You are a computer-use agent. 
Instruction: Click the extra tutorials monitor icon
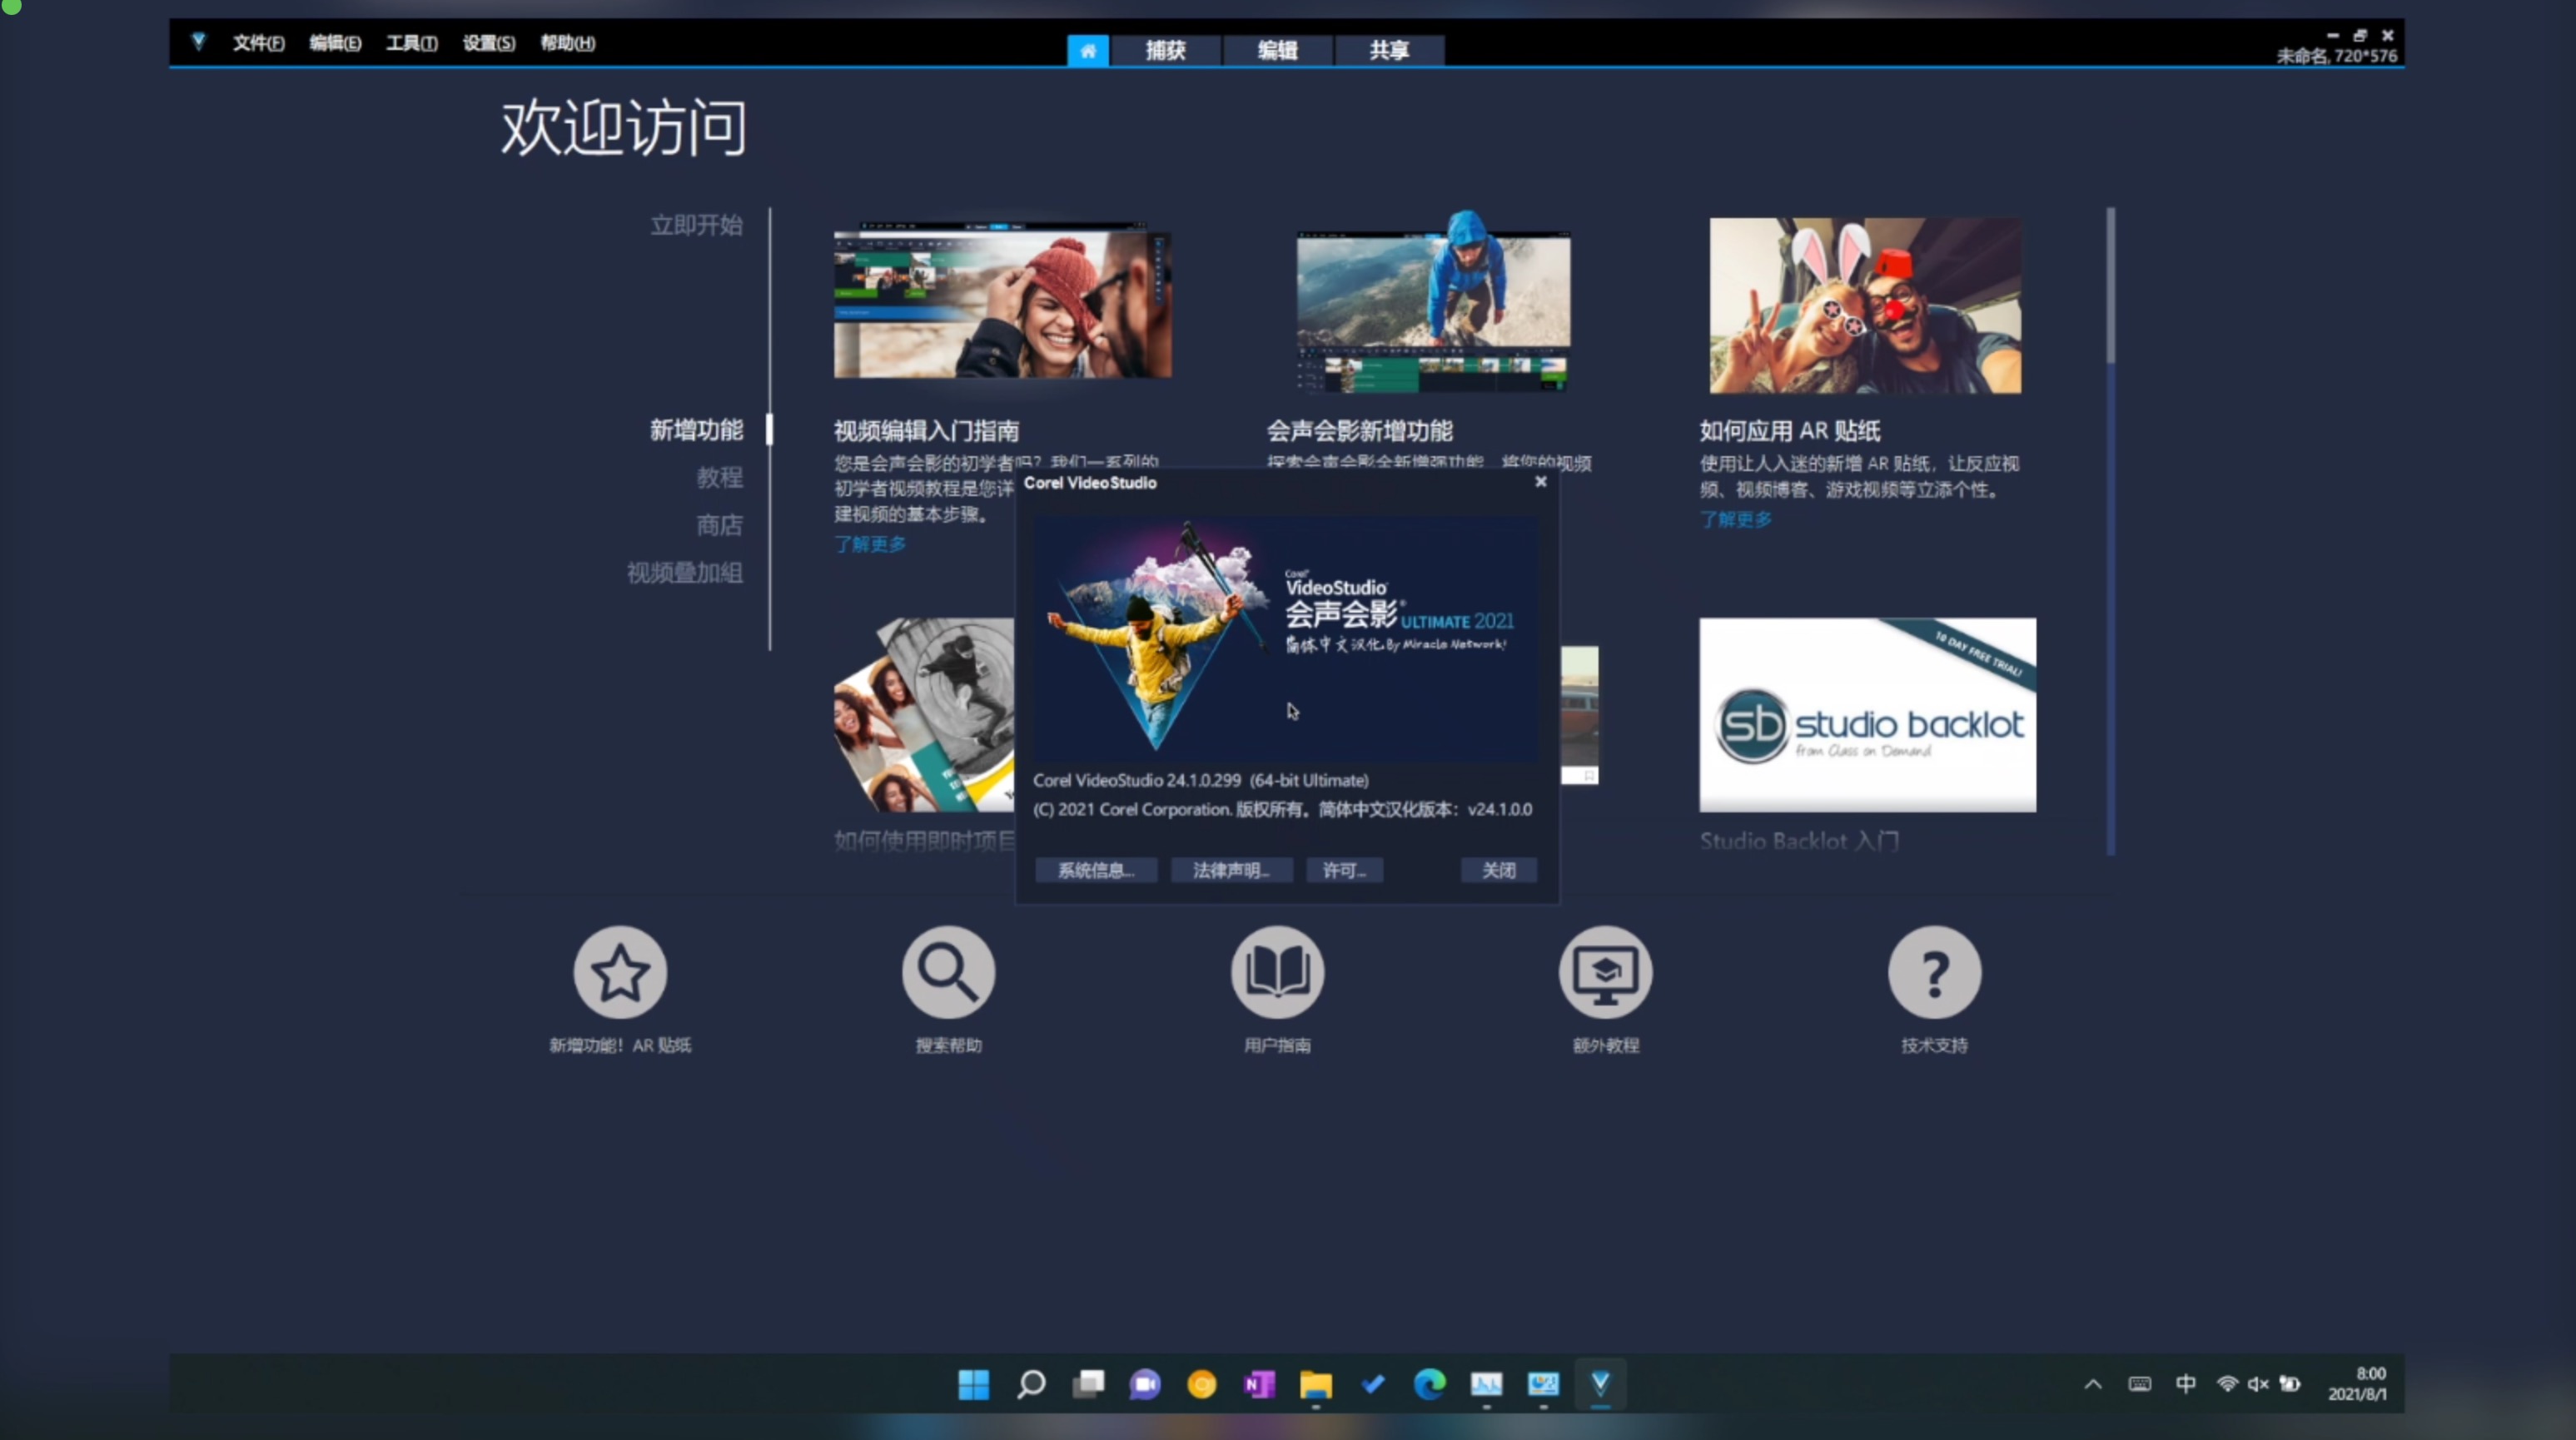(x=1605, y=972)
